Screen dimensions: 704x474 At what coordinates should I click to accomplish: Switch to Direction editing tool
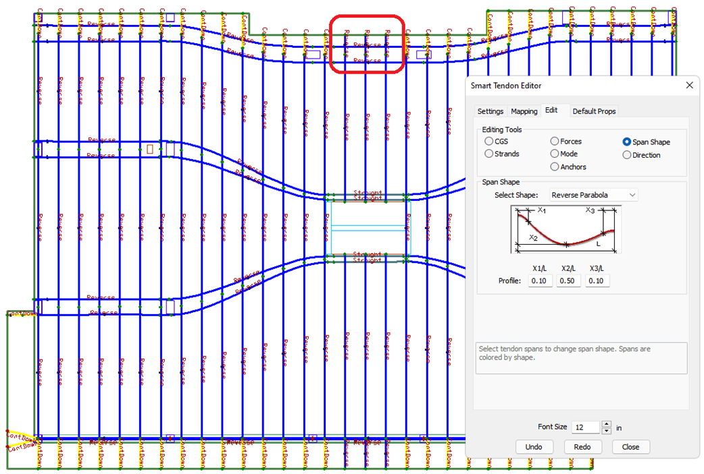click(627, 155)
